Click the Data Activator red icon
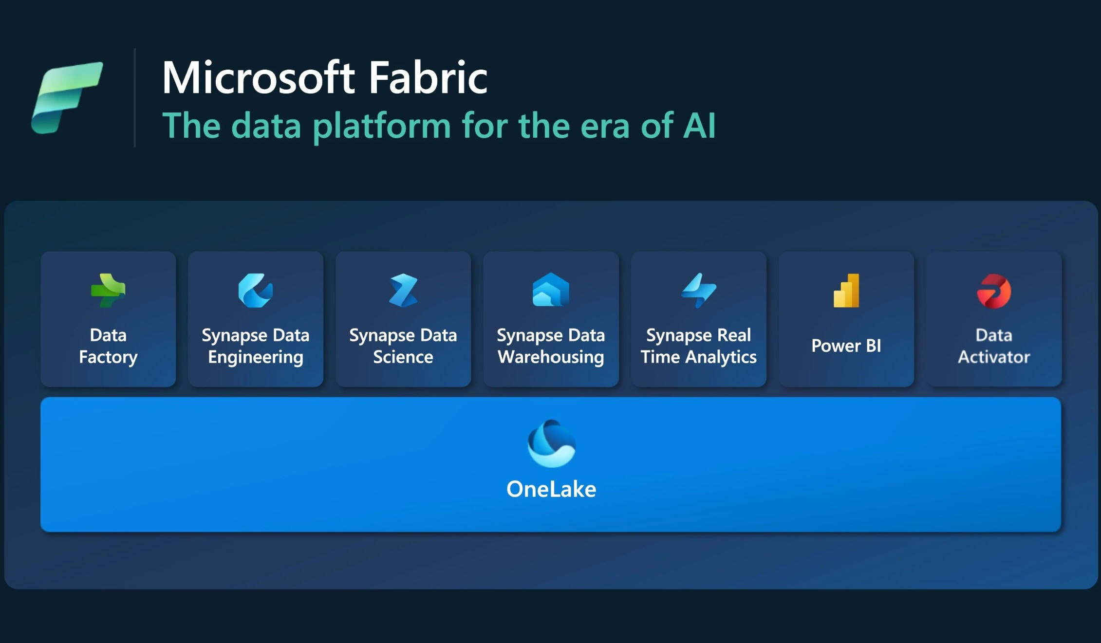1101x643 pixels. (x=994, y=291)
